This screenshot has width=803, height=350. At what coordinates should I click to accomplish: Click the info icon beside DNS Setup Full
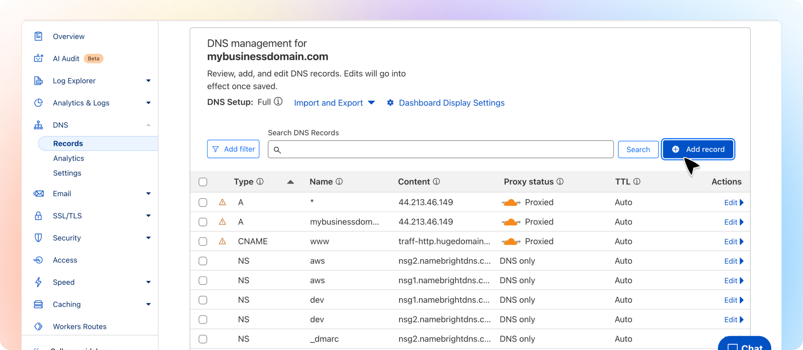[x=278, y=102]
